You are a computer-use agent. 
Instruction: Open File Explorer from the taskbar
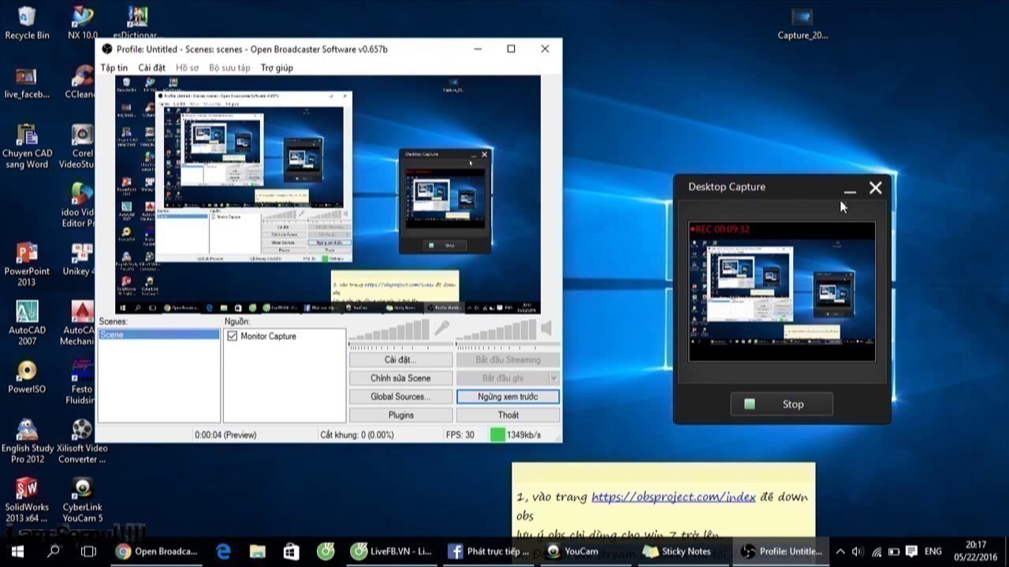pos(258,551)
